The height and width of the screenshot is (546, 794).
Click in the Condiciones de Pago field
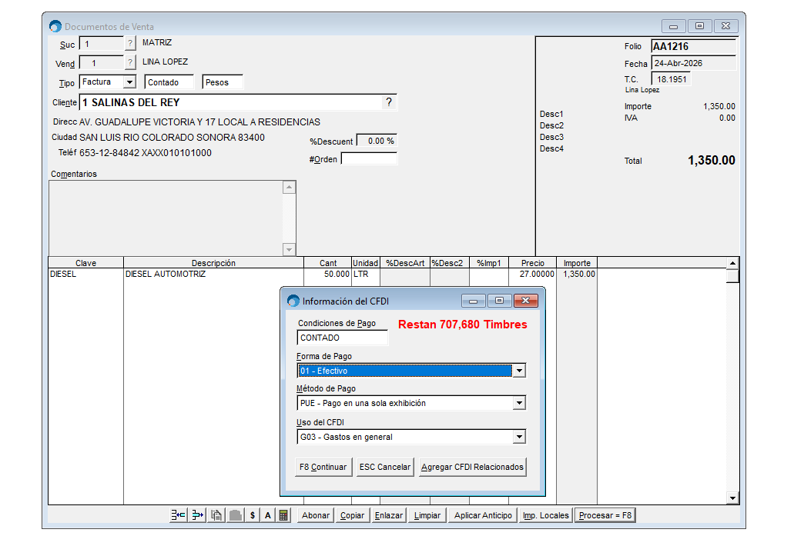pyautogui.click(x=342, y=338)
